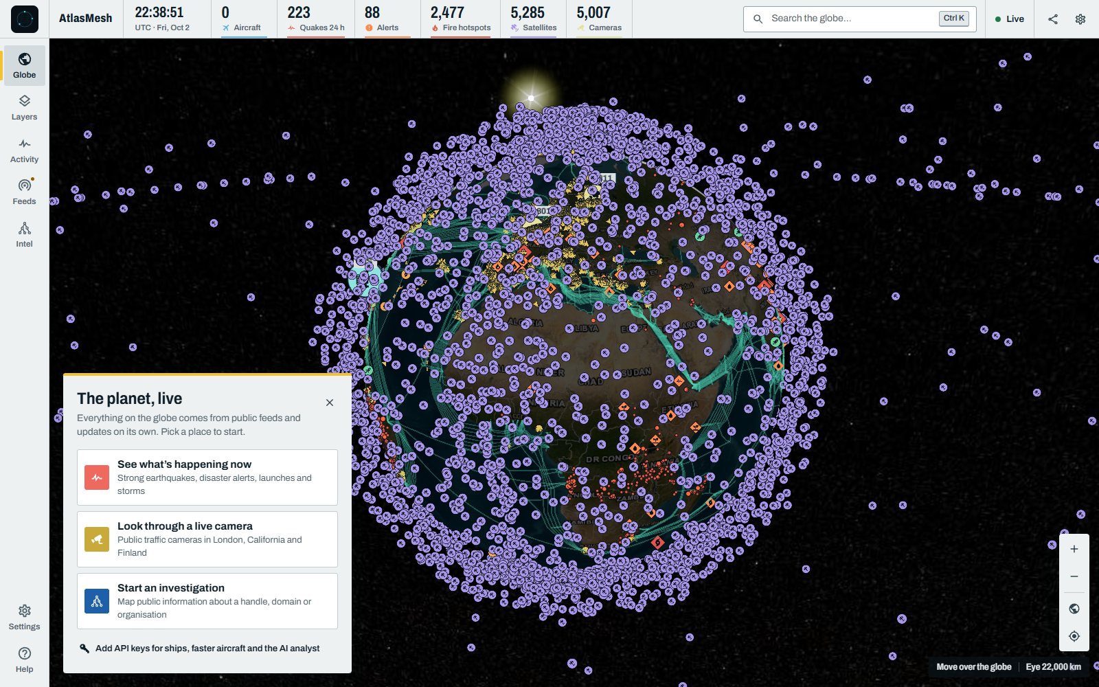
Task: Open the Intel panel
Action: tap(25, 235)
